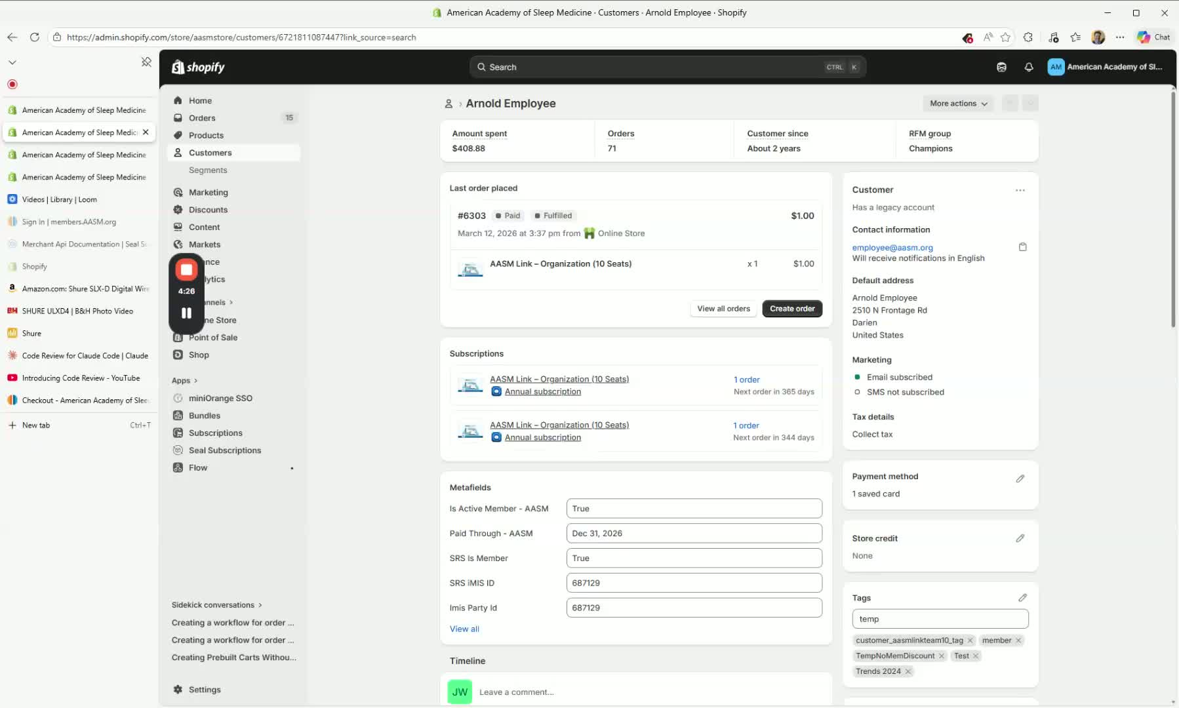Open browser profile avatar

(1098, 37)
